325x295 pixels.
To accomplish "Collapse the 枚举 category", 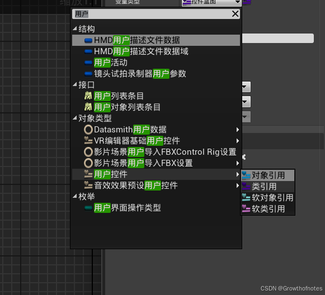I will tap(75, 196).
